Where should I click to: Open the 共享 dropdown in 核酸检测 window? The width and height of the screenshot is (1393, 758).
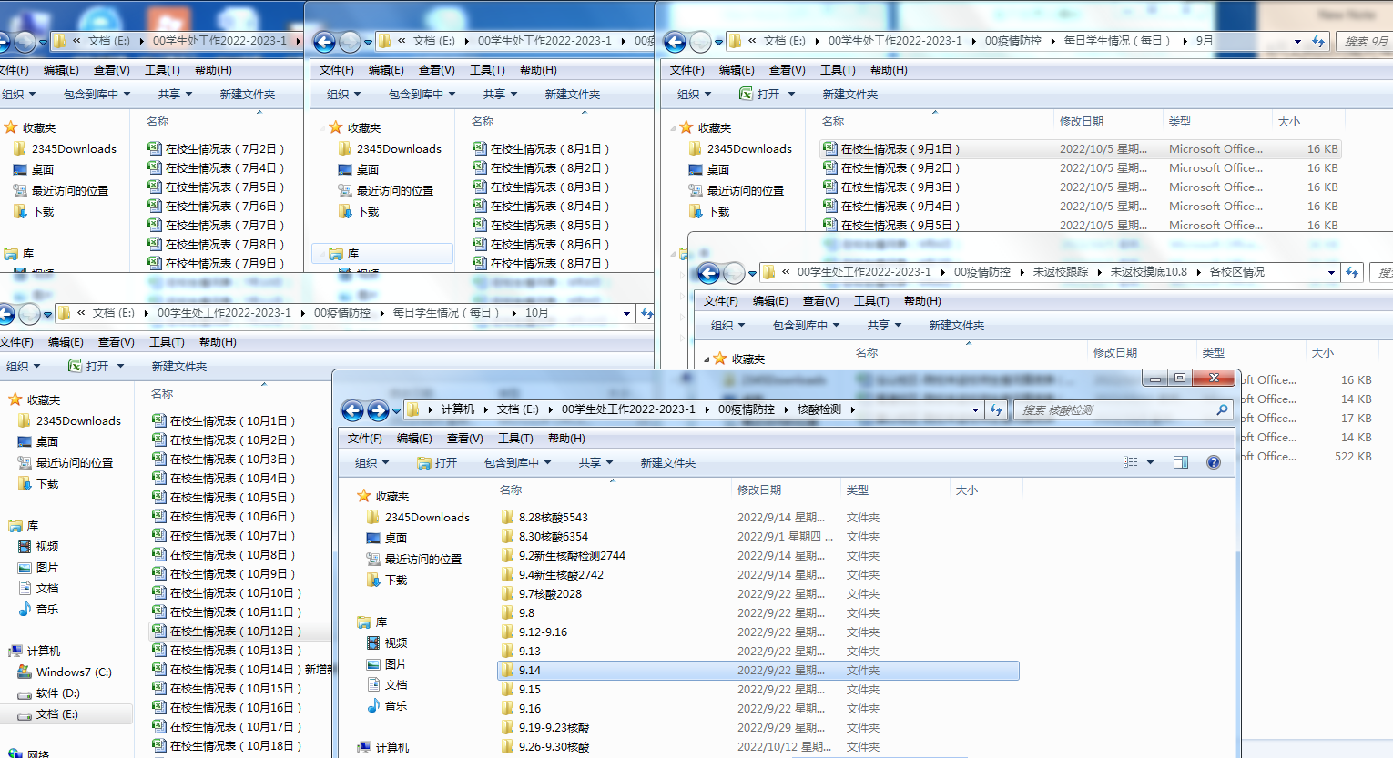click(595, 463)
